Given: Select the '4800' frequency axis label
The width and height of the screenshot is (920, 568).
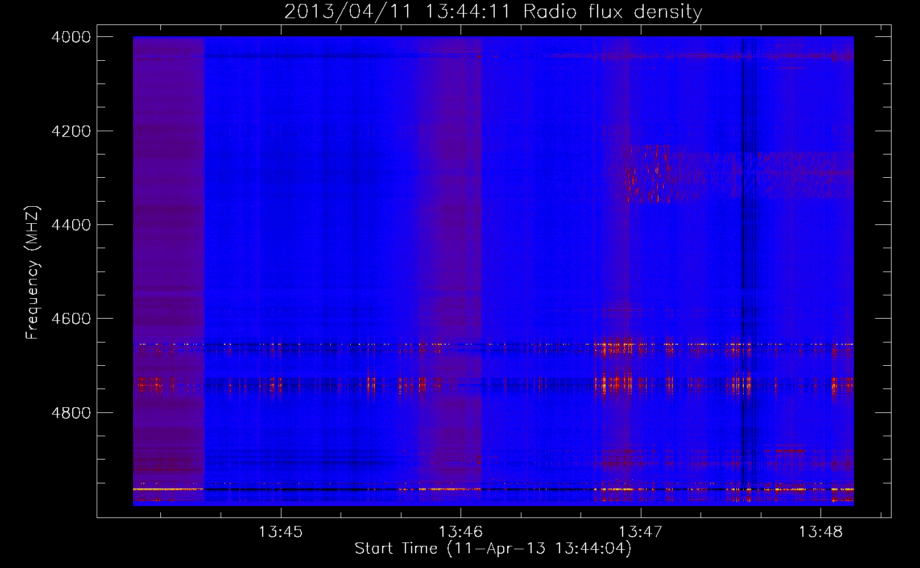Looking at the screenshot, I should pos(71,412).
